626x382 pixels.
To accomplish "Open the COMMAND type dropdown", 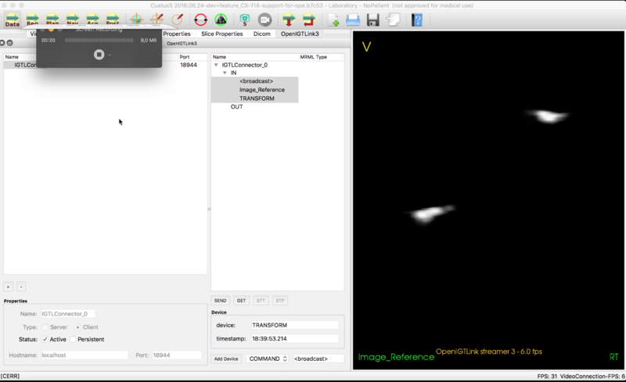I will pos(267,359).
